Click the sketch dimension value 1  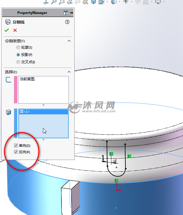[x=103, y=158]
